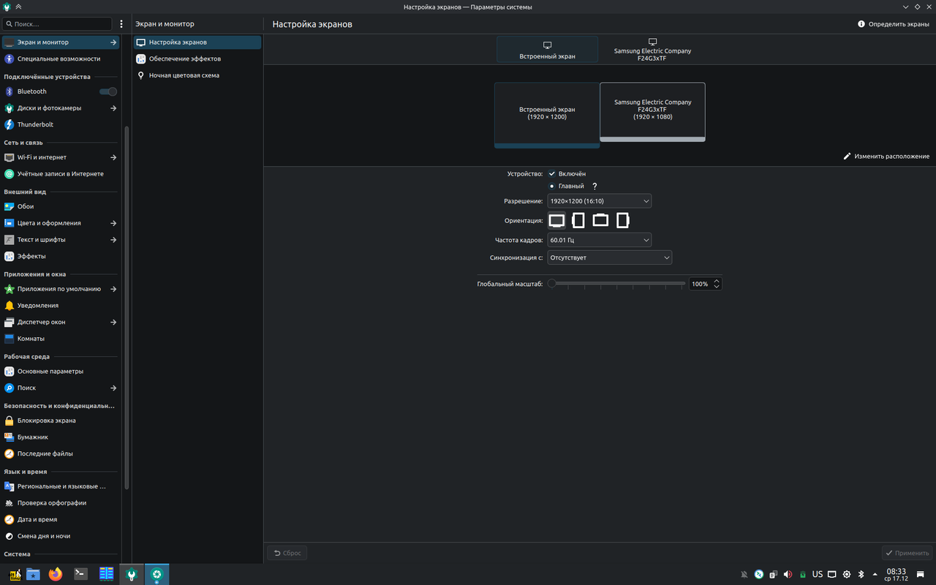
Task: Open Обеспечение эффектов subpage
Action: coord(197,58)
